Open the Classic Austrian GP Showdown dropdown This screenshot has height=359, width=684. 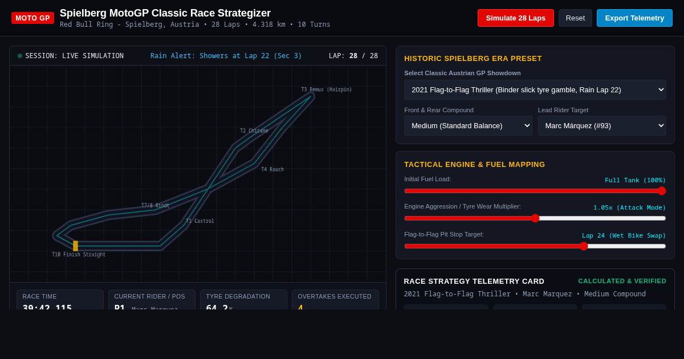(535, 89)
